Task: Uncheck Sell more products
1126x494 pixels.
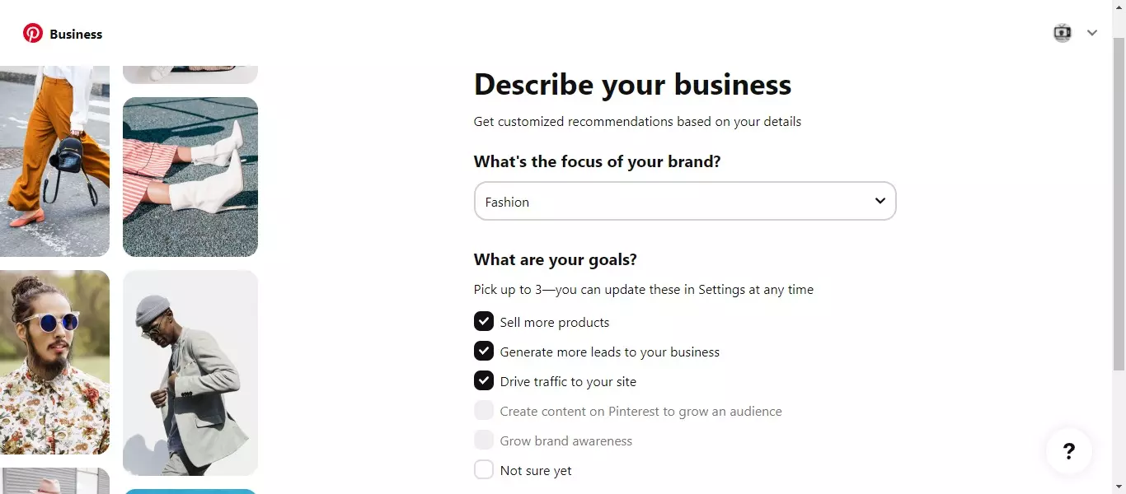Action: point(484,322)
